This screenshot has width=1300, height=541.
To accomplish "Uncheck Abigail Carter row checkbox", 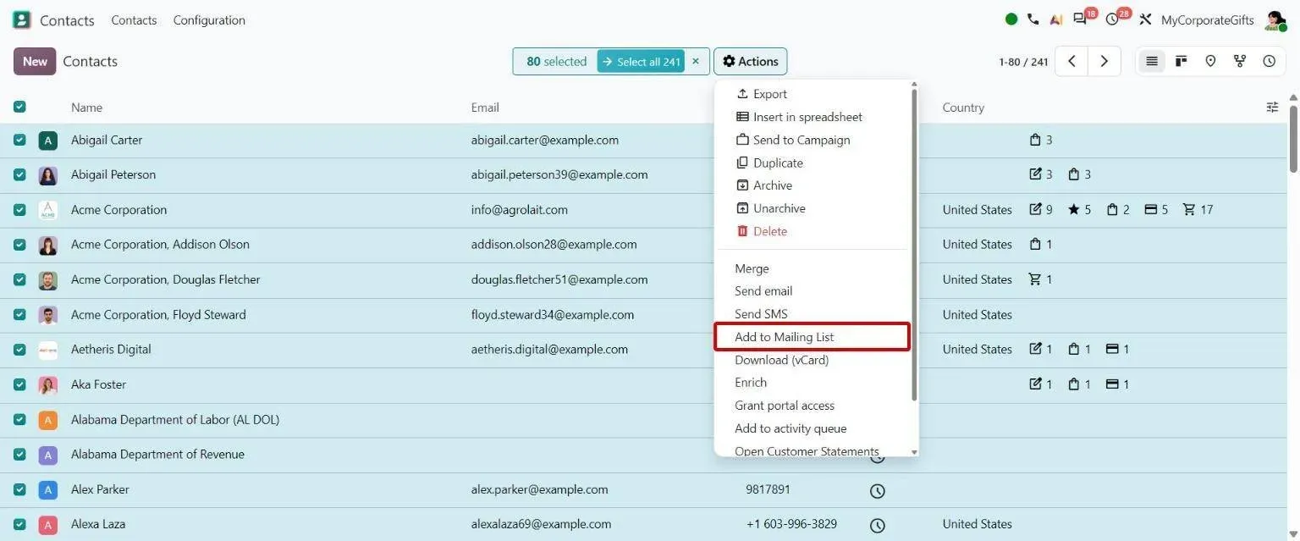I will pos(19,140).
